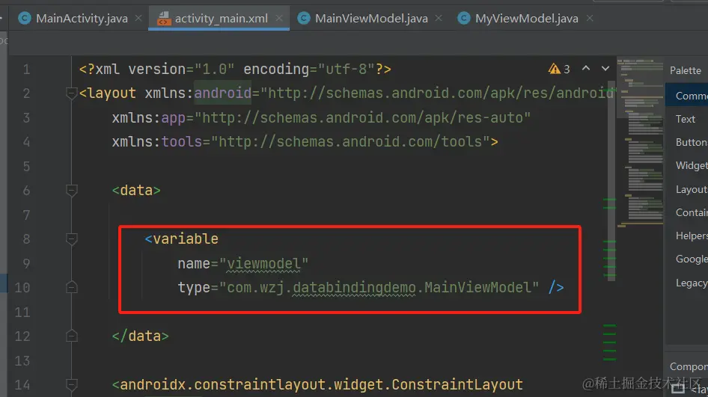Open the MyViewModel.java tab
The height and width of the screenshot is (397, 708).
pyautogui.click(x=526, y=19)
